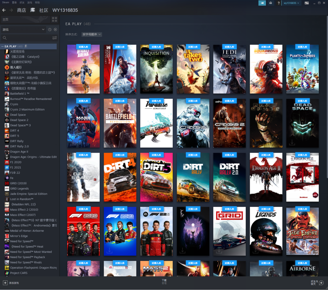
Task: Open Battlefield 1 Revolution cover
Action: 120,123
